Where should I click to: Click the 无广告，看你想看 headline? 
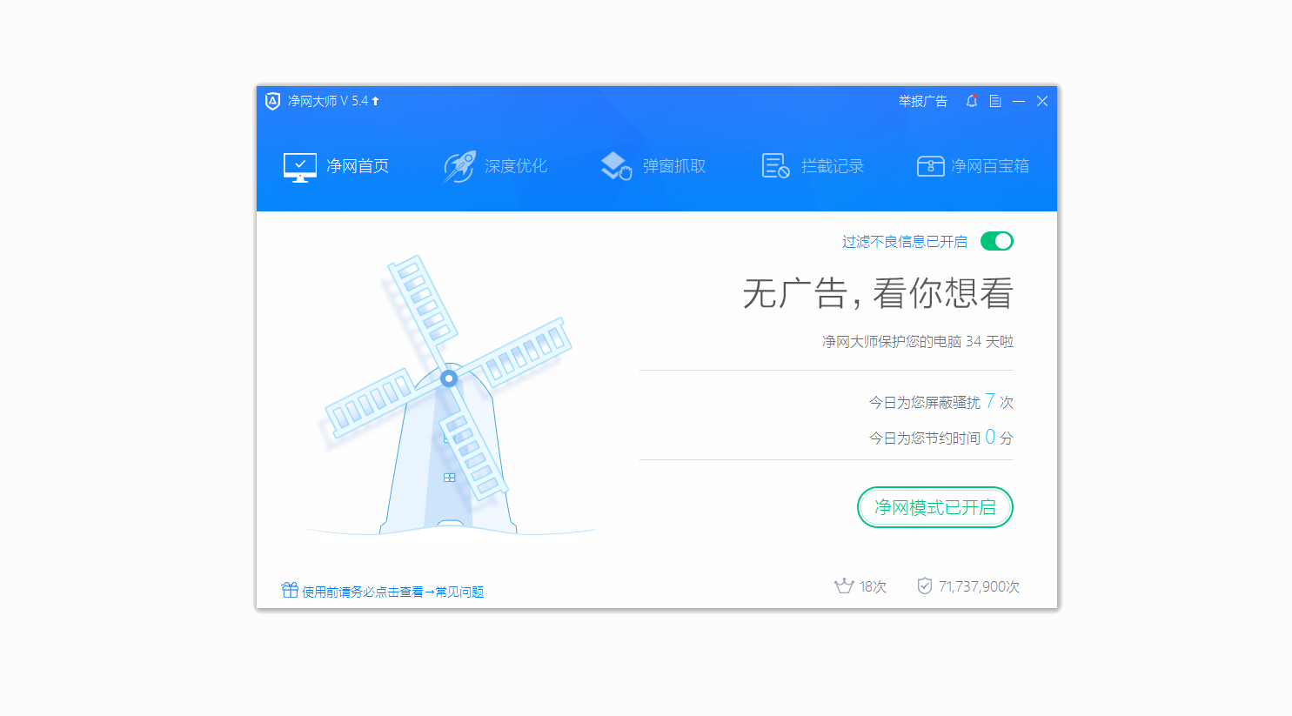point(878,293)
